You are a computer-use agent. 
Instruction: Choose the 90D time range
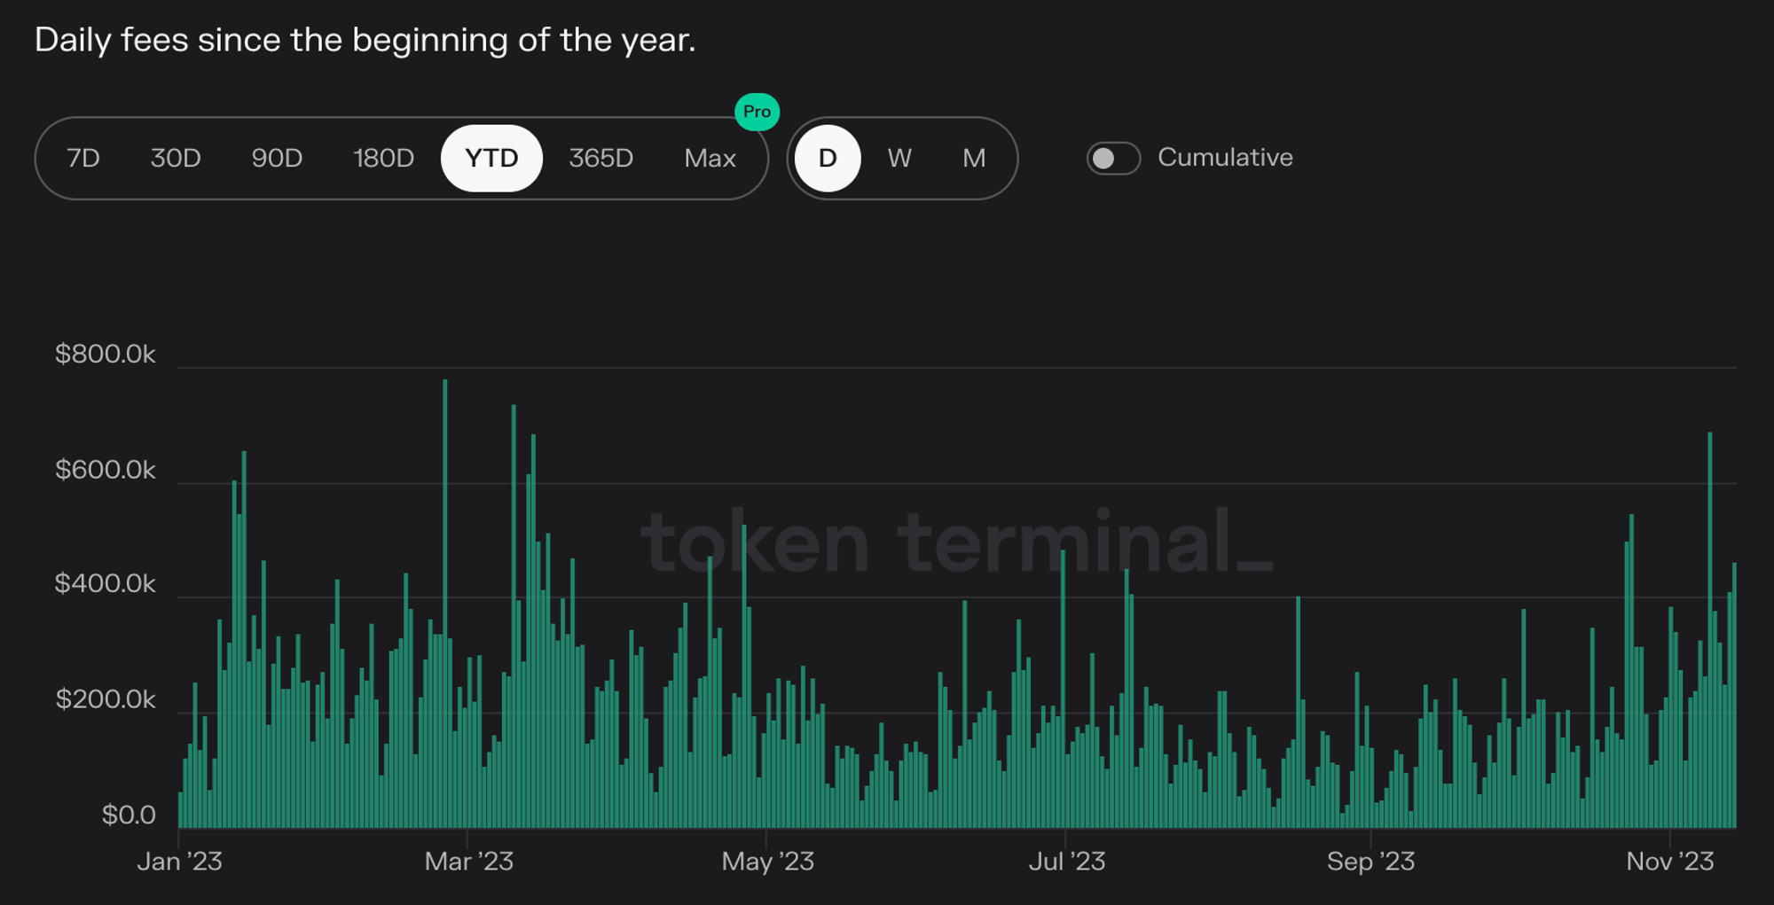277,159
